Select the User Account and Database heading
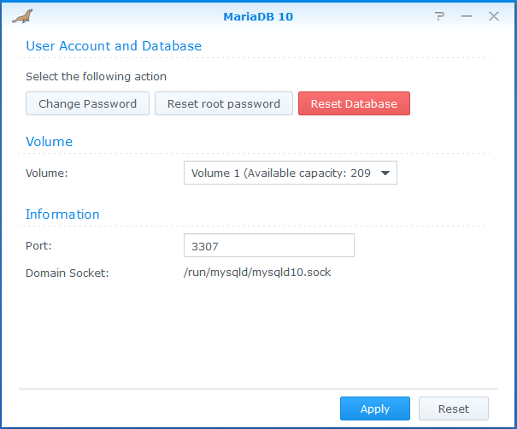This screenshot has height=429, width=517. (x=114, y=46)
